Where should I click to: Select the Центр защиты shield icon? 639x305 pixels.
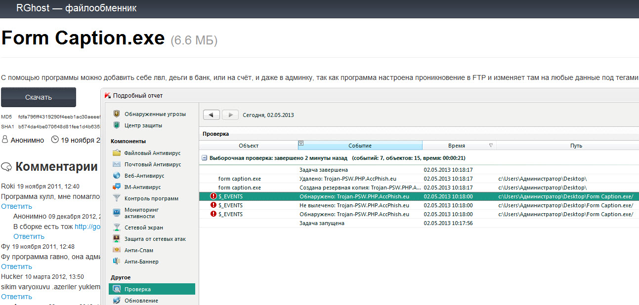(x=117, y=125)
